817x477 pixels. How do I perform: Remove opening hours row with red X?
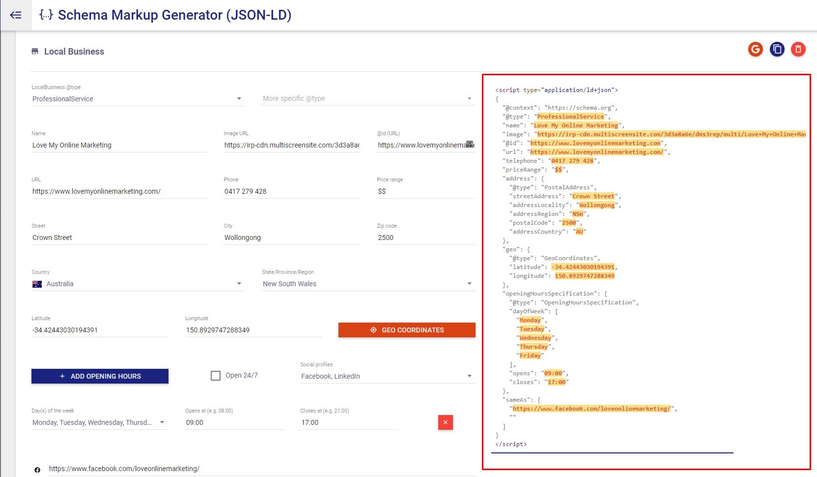click(445, 422)
